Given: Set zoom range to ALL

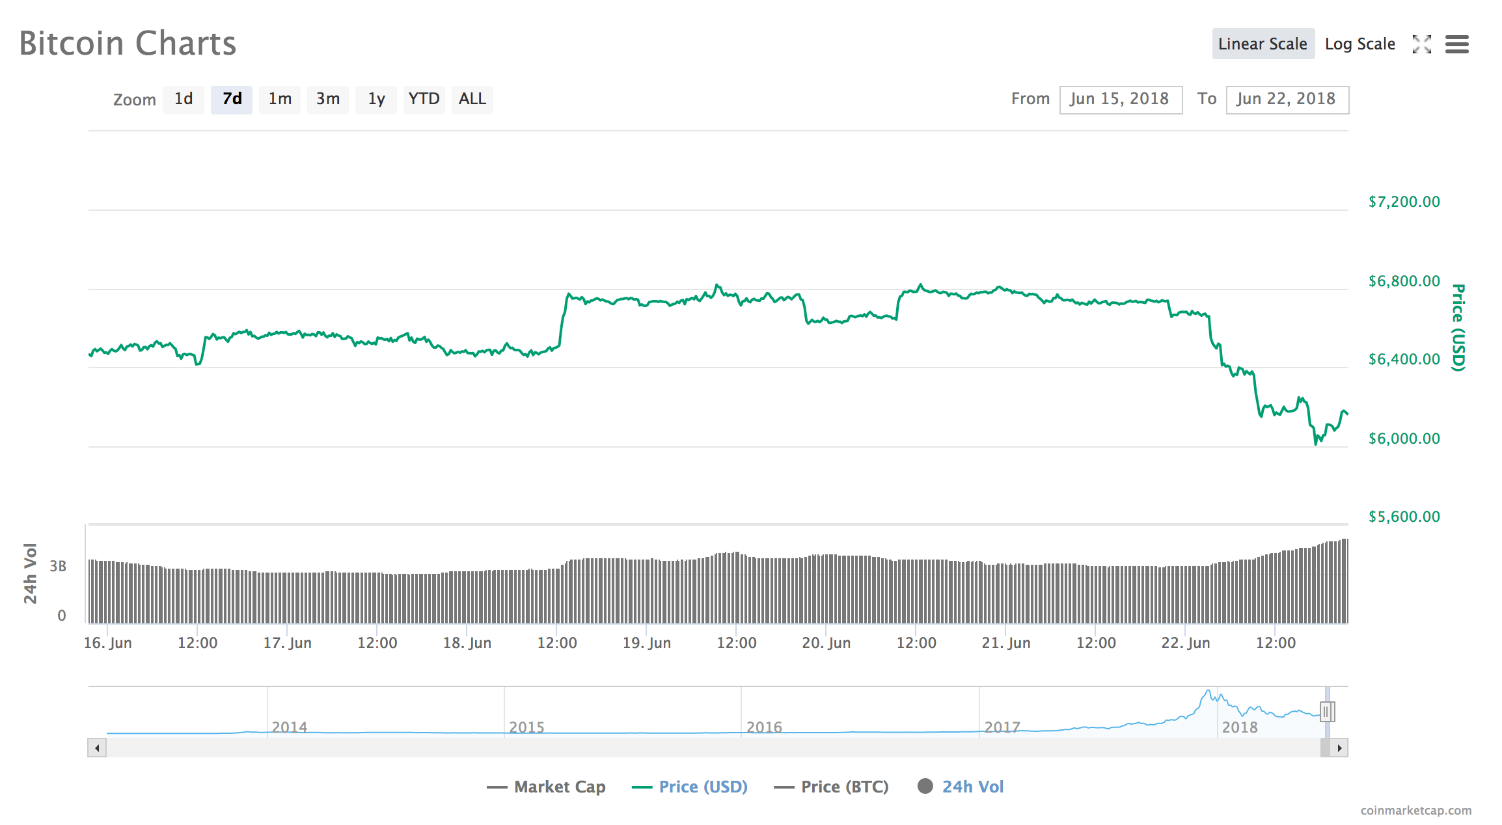Looking at the screenshot, I should pyautogui.click(x=472, y=100).
